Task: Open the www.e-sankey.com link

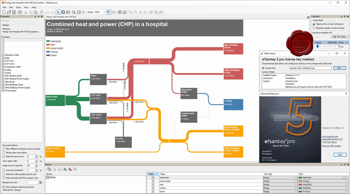Action: (330, 136)
